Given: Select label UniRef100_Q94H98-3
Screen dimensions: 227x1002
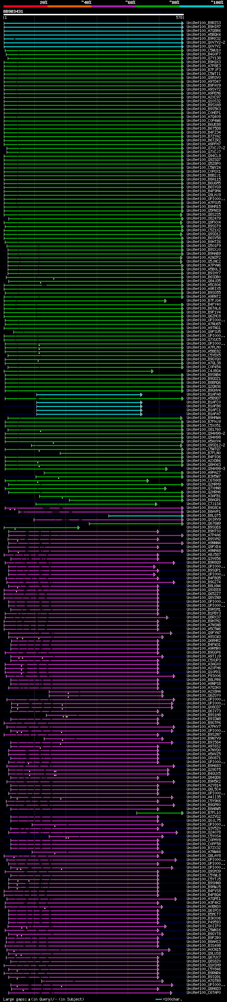Looking at the screenshot, I should pyautogui.click(x=206, y=469).
